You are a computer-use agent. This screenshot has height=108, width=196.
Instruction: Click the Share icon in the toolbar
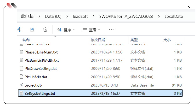32,30
